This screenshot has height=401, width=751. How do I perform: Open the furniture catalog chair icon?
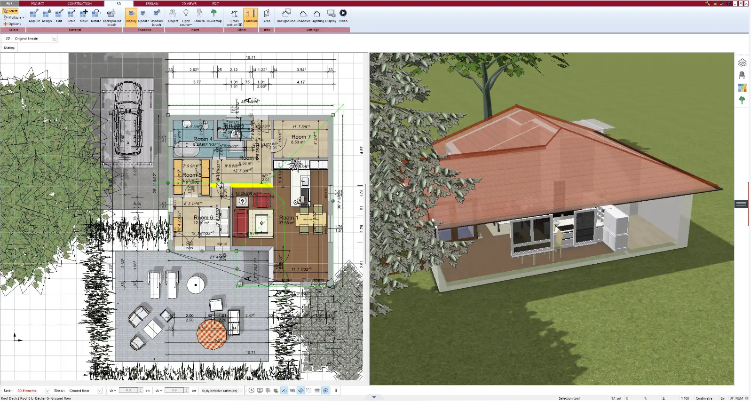[742, 75]
